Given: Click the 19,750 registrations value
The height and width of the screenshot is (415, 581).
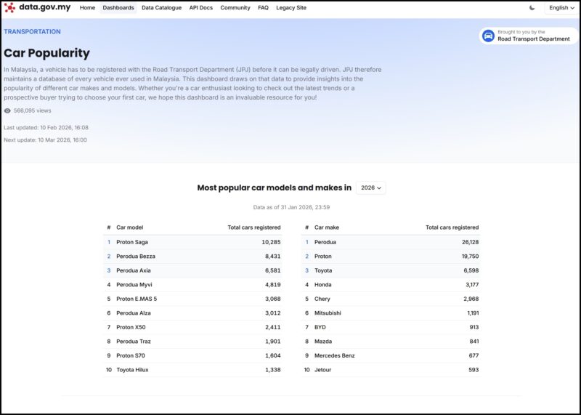Looking at the screenshot, I should click(470, 257).
